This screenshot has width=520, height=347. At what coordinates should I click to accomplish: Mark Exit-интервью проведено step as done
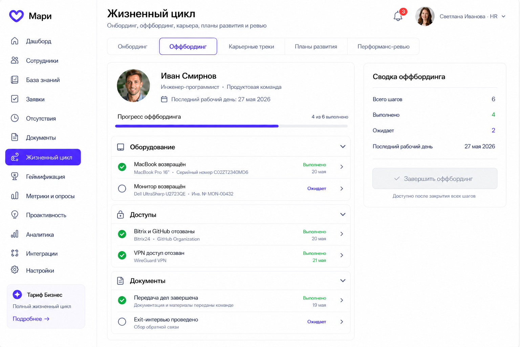[122, 322]
